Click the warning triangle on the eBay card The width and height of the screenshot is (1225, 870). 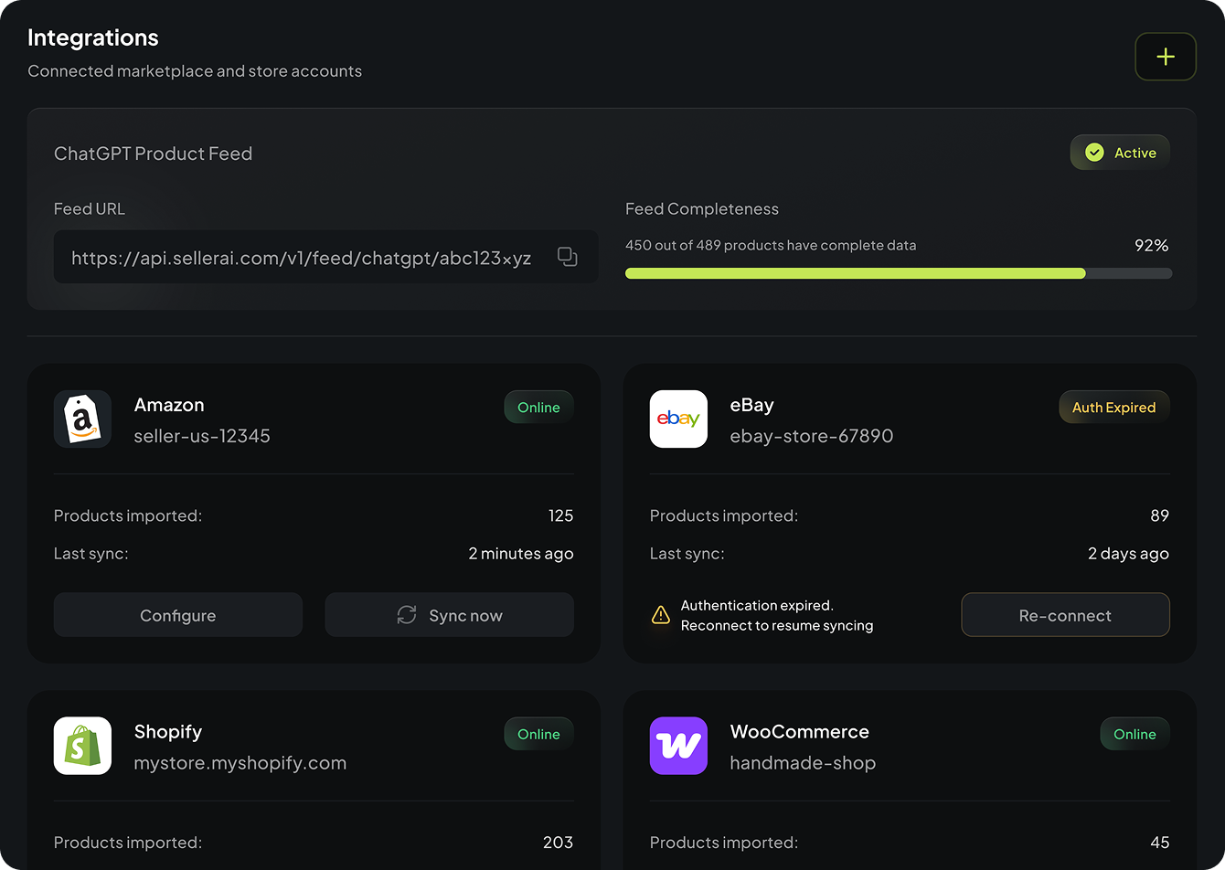coord(660,614)
